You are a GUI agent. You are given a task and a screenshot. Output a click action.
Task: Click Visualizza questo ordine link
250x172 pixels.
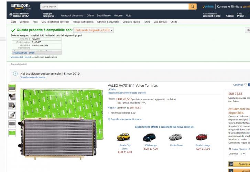click(x=33, y=77)
